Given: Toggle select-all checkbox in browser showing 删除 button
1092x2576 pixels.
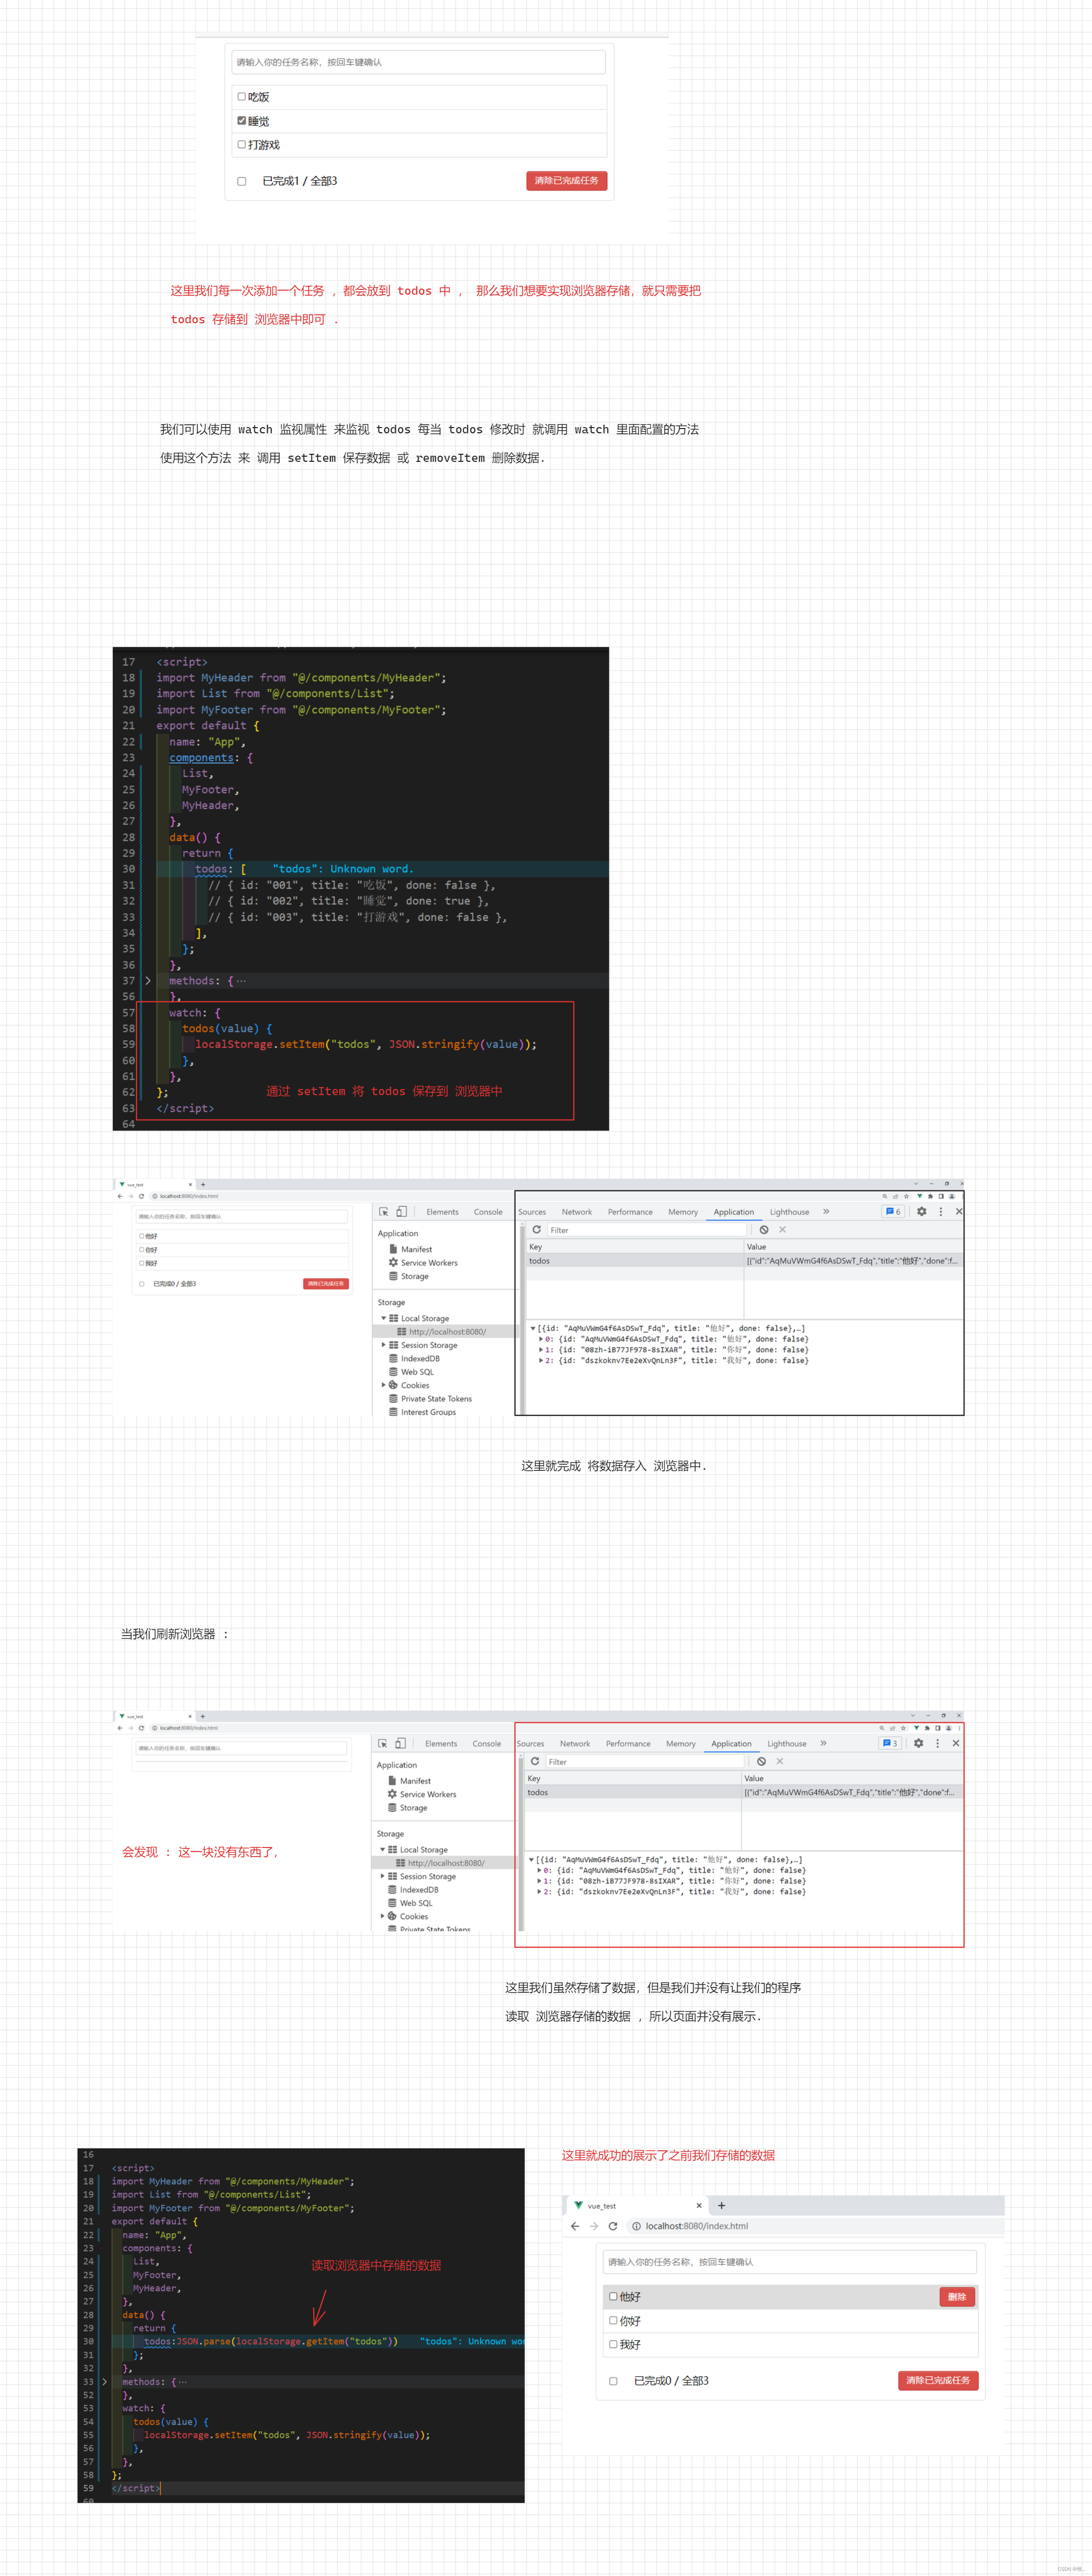Looking at the screenshot, I should 613,2381.
